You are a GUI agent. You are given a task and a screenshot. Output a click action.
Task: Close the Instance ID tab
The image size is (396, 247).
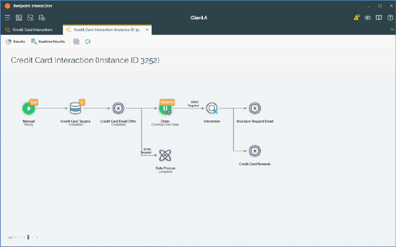point(147,30)
